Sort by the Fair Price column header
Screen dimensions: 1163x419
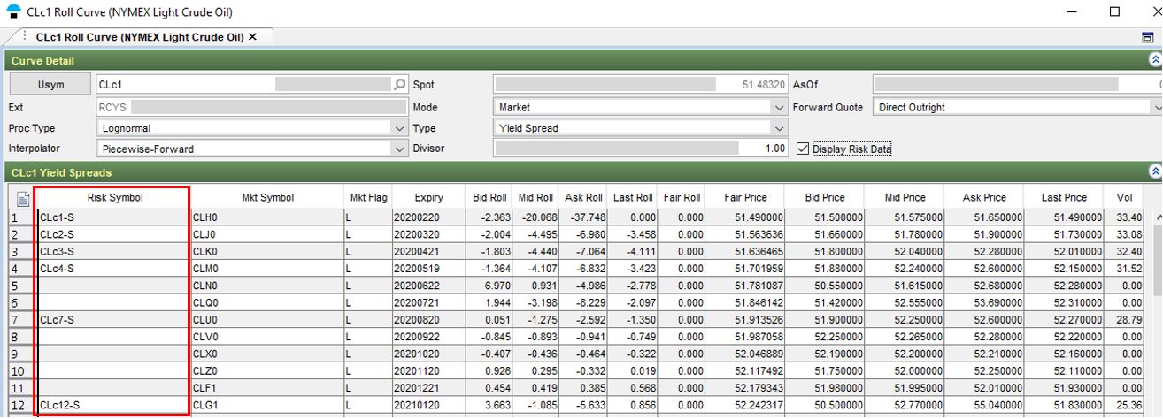click(745, 198)
